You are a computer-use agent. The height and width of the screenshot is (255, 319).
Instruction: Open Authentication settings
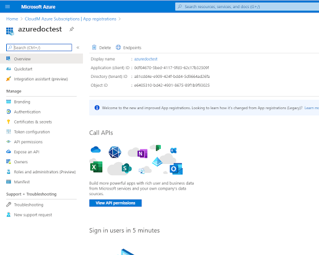pyautogui.click(x=27, y=112)
